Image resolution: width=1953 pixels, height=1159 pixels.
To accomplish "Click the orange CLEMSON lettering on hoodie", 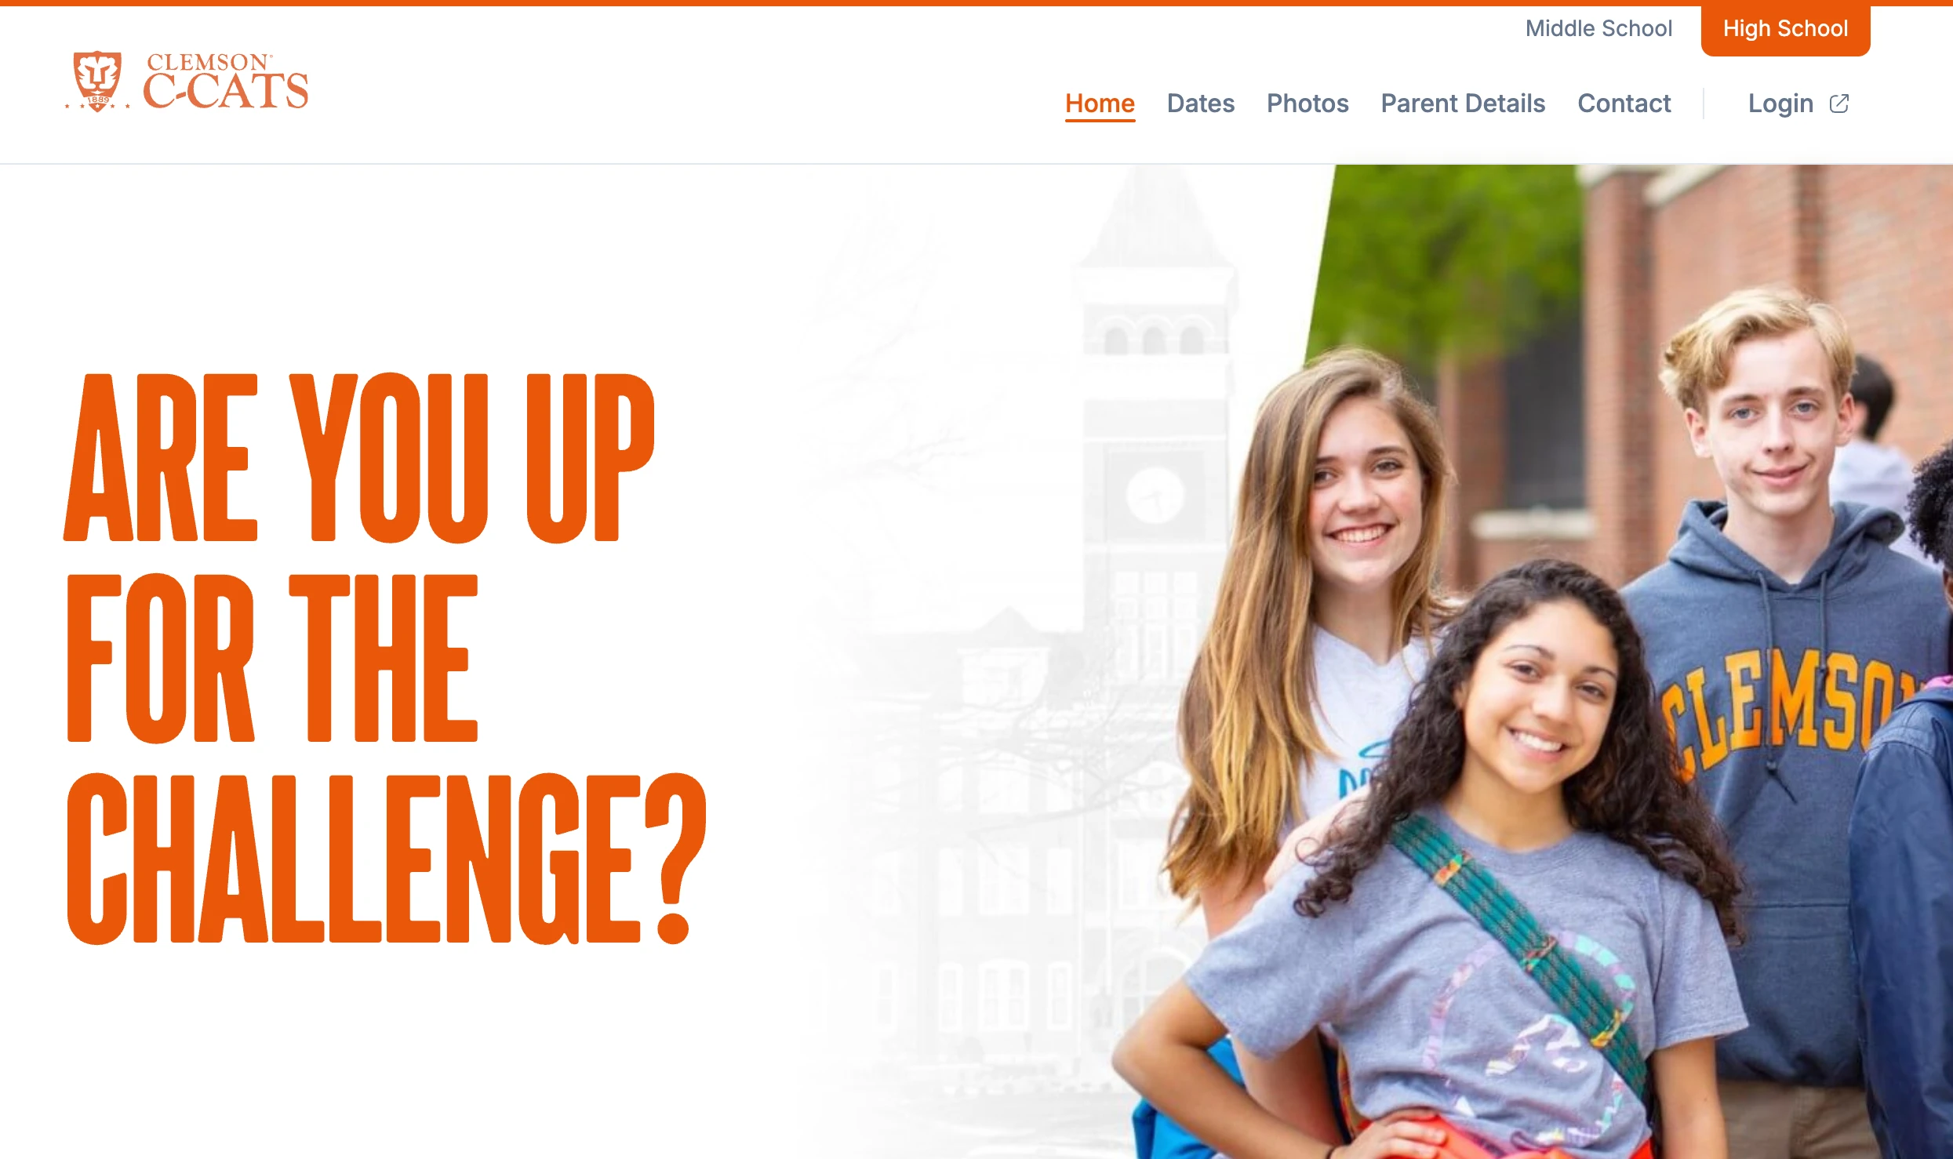I will tap(1780, 710).
